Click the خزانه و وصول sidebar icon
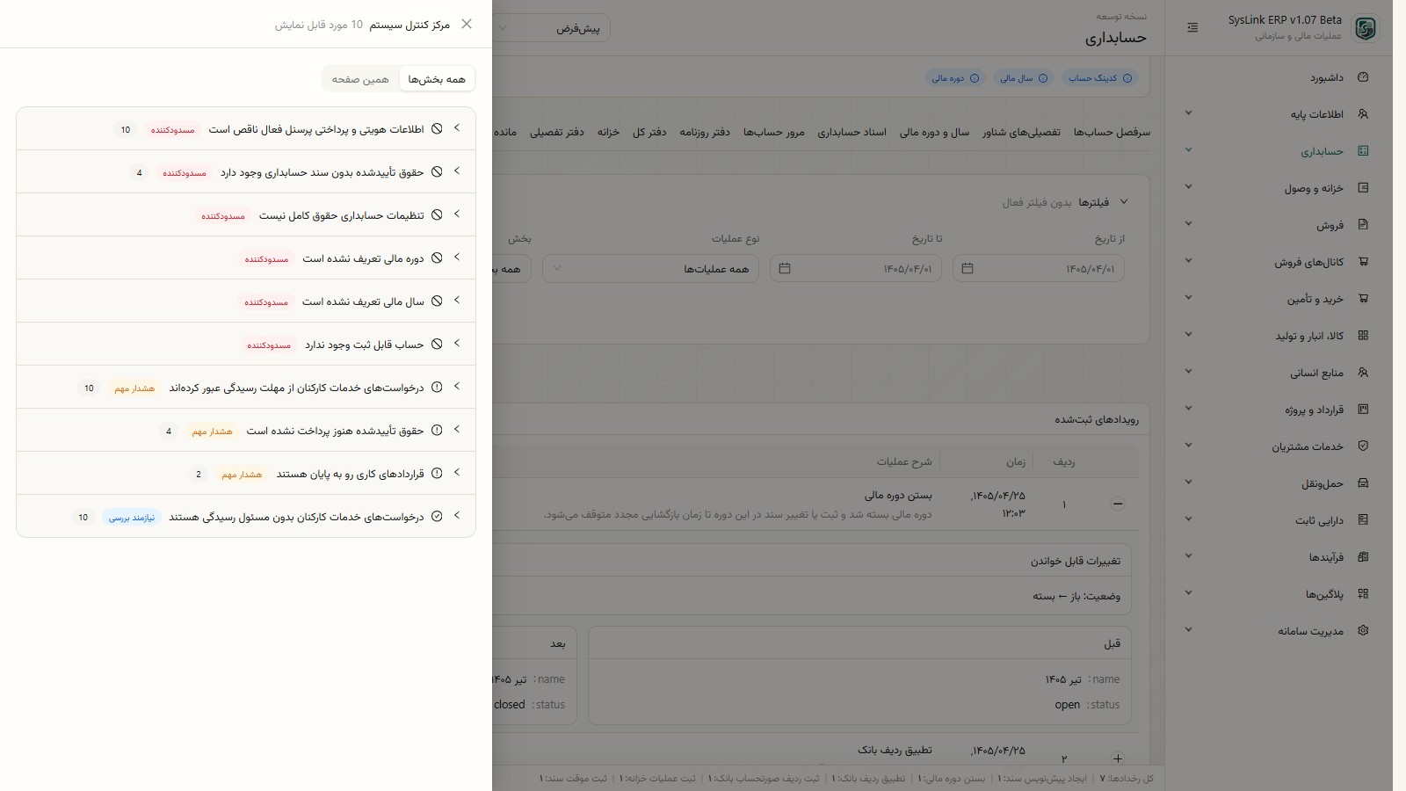This screenshot has height=791, width=1406. tap(1363, 188)
